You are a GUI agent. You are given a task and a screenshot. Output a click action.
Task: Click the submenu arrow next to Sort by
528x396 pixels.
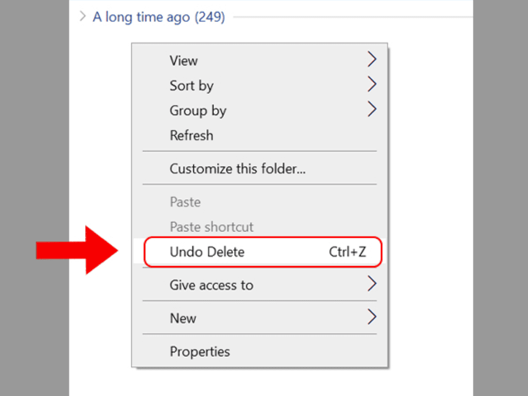pyautogui.click(x=371, y=85)
